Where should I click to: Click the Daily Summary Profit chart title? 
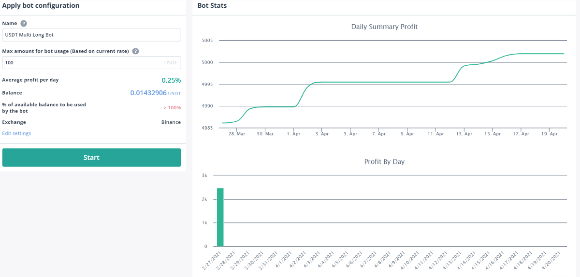click(384, 27)
